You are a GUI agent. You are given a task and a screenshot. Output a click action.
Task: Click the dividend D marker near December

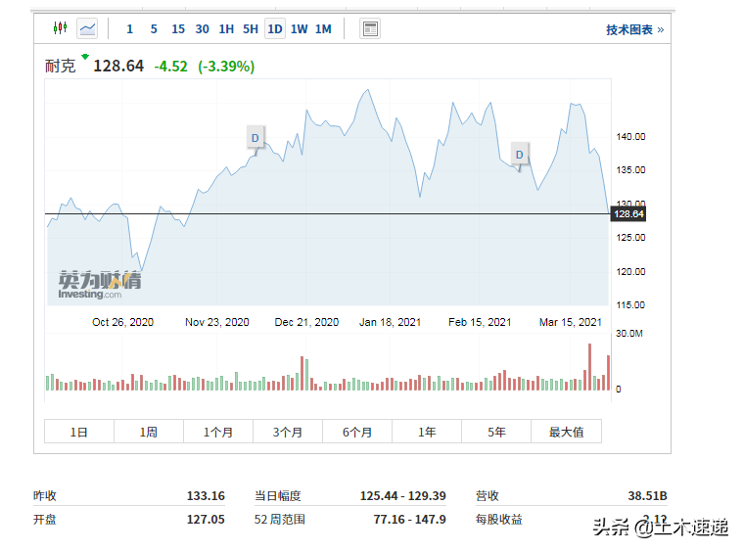pos(256,138)
